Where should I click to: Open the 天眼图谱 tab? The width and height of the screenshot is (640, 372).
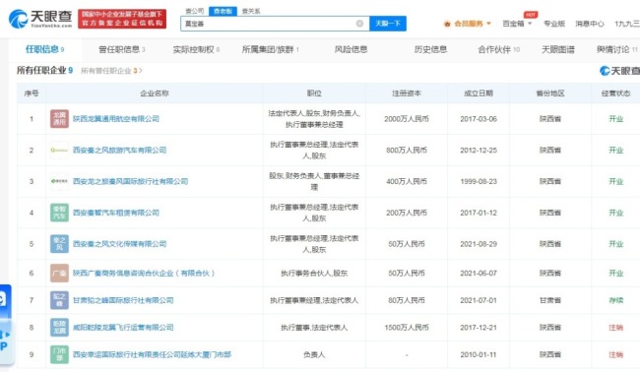coord(558,49)
